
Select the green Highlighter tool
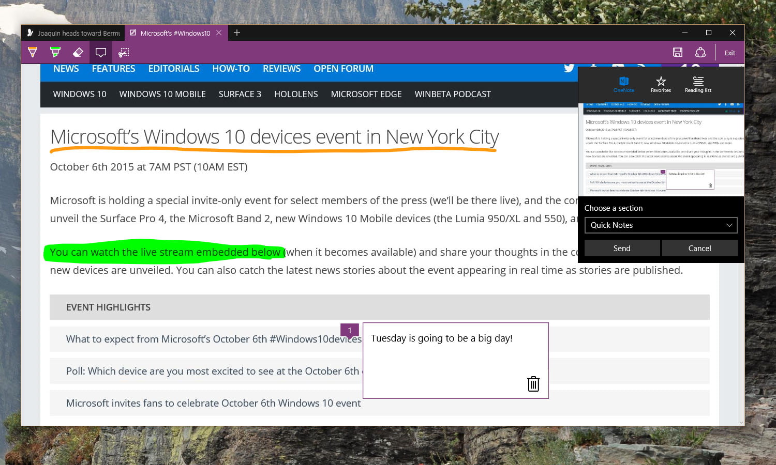point(55,52)
